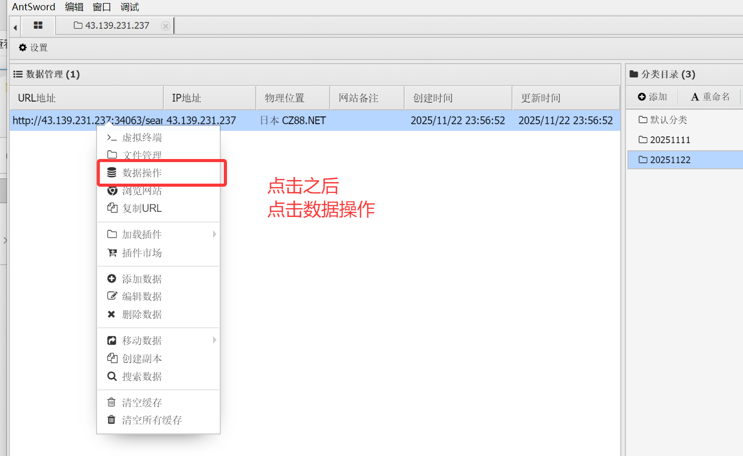Image resolution: width=743 pixels, height=456 pixels.
Task: Expand the 移动数据 submenu
Action: tap(159, 341)
